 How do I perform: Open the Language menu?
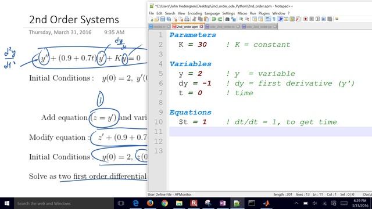tap(212, 13)
